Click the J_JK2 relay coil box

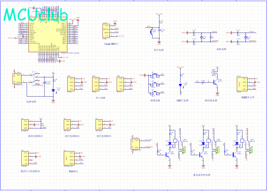[209, 141]
